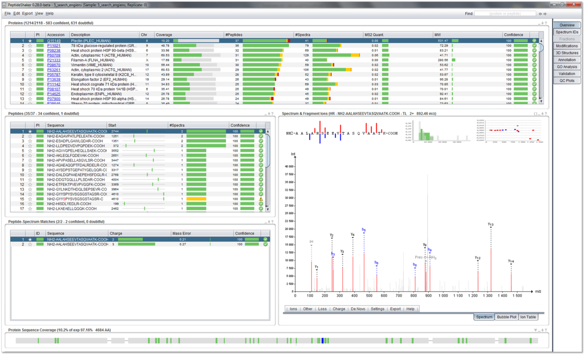Toggle the Bubble Plot view button

[506, 317]
